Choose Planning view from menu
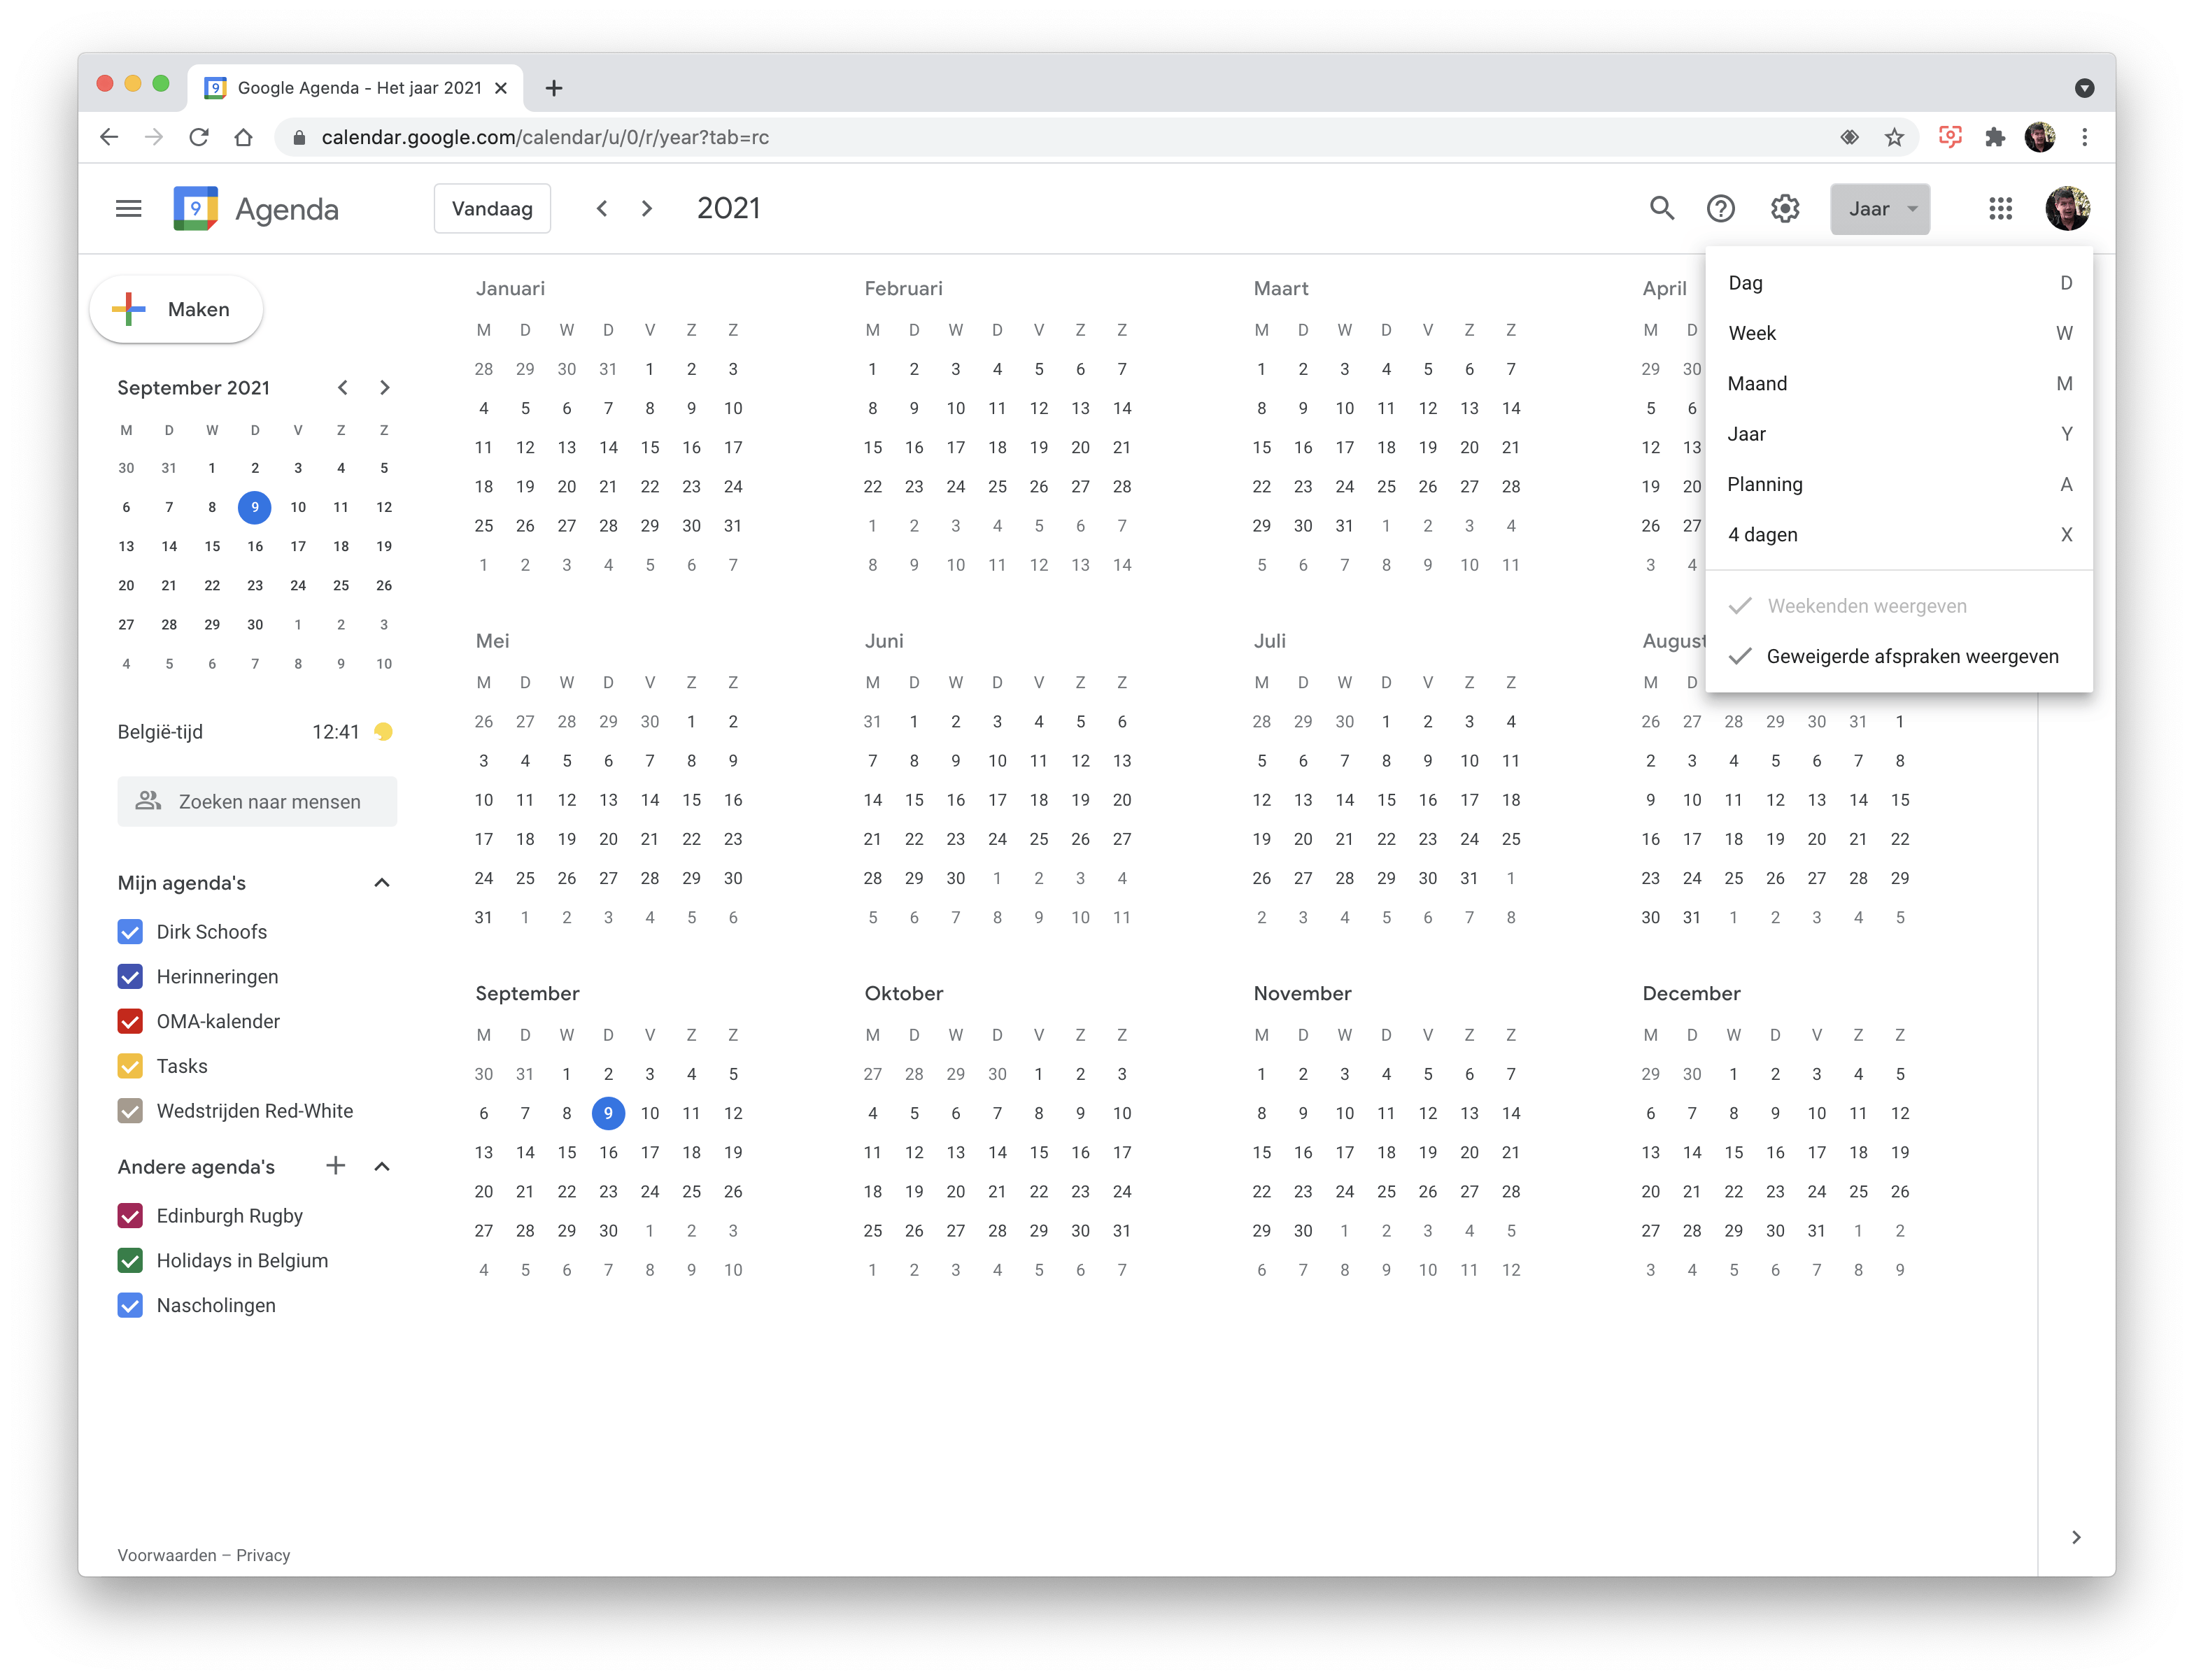The image size is (2194, 1680). [1764, 485]
